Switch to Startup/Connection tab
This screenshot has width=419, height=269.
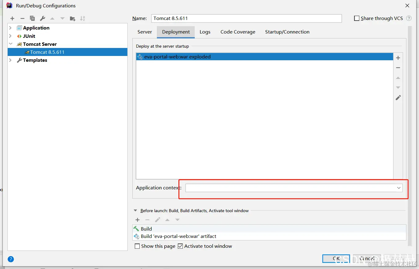(x=287, y=32)
